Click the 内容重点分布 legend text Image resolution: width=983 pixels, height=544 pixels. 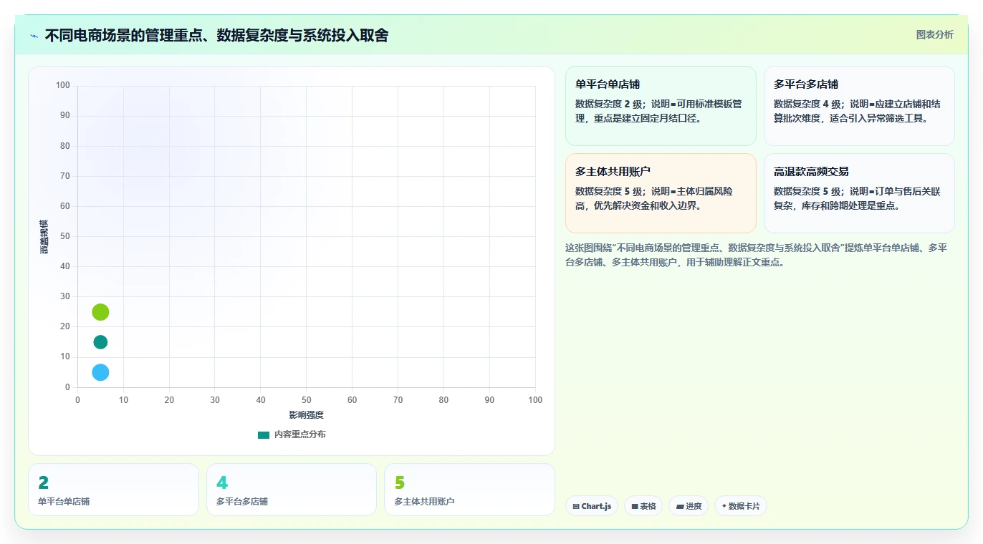point(299,434)
